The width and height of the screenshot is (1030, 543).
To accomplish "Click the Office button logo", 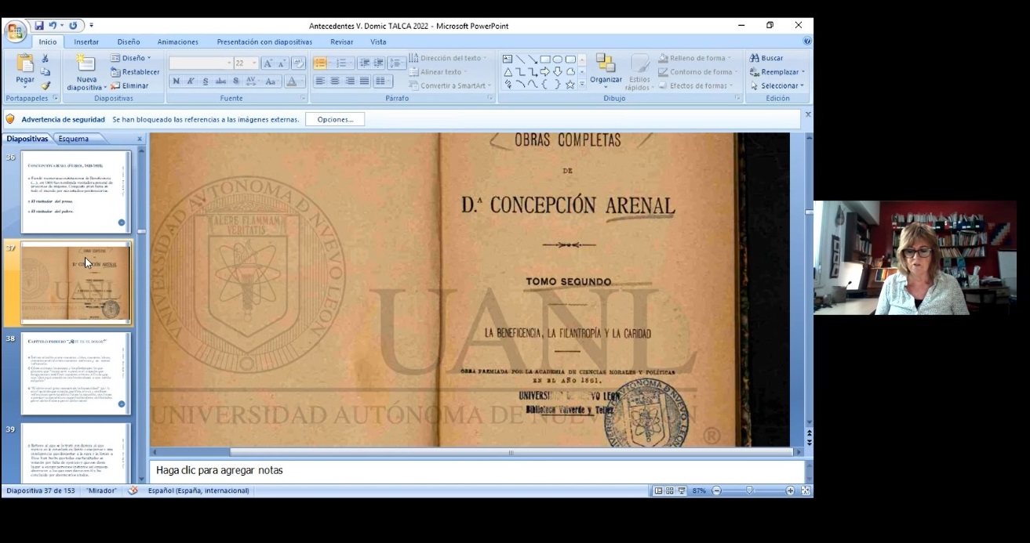I will (14, 31).
